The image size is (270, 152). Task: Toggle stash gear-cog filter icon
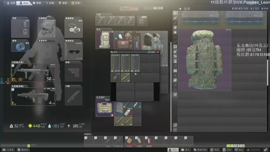(175, 32)
